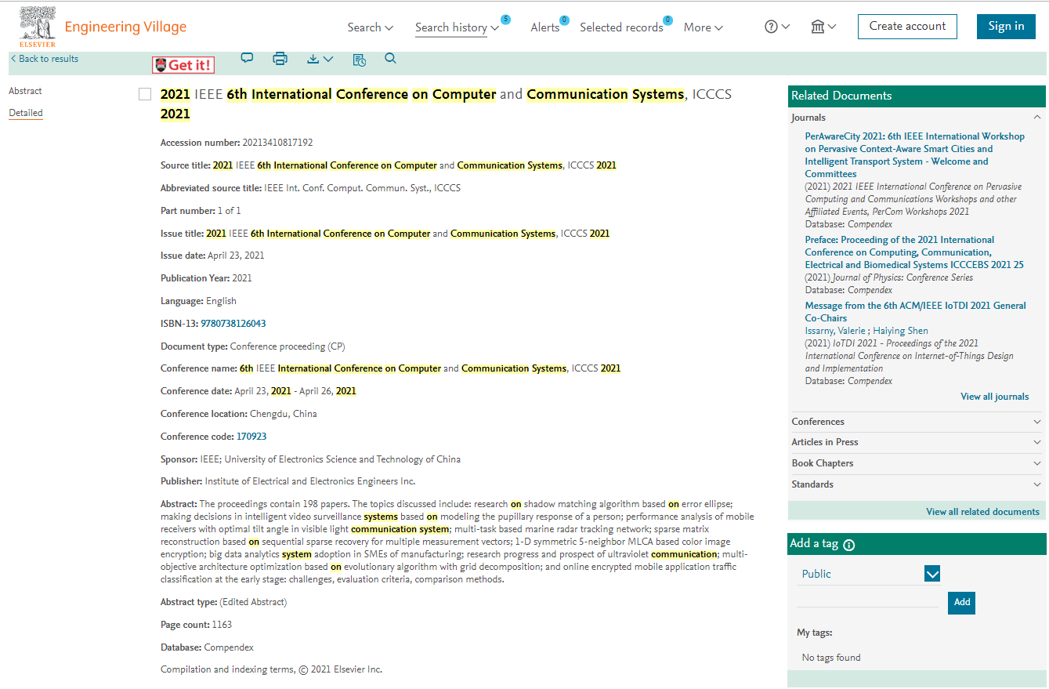This screenshot has width=1049, height=689.
Task: Open Selected records
Action: (x=621, y=27)
